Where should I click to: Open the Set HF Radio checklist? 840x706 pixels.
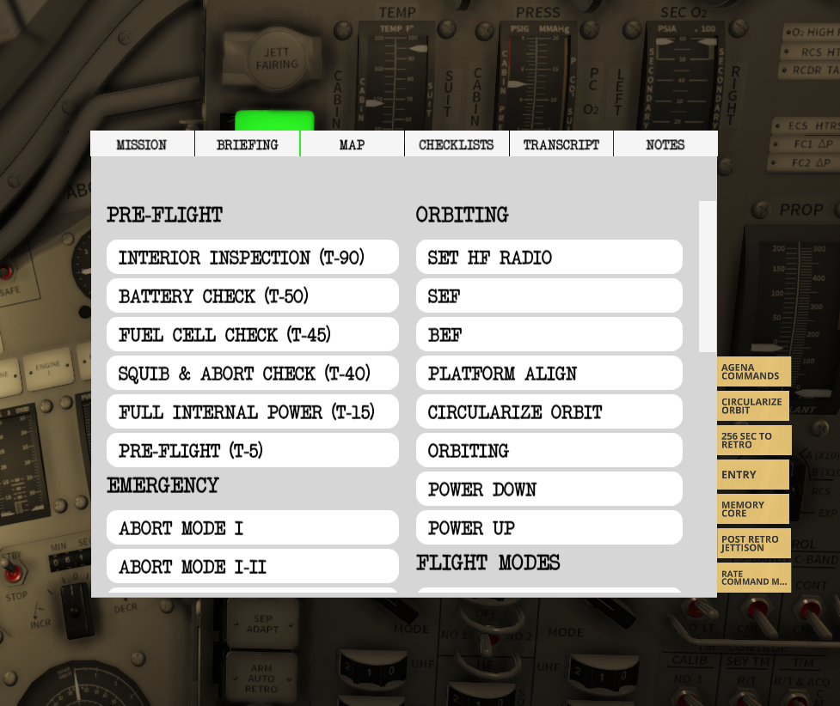pos(549,258)
